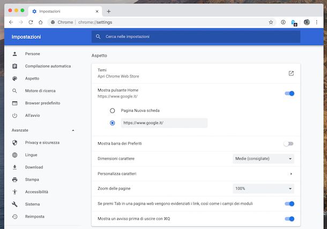327x229 pixels.
Task: Click the Impostazioni header title
Action: (x=26, y=37)
